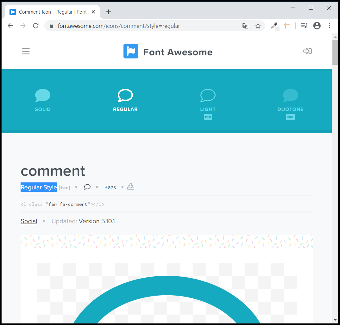Click the highlighted Regular Style label

(39, 187)
